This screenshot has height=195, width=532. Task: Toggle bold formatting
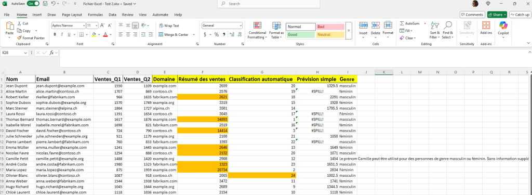tap(55, 34)
